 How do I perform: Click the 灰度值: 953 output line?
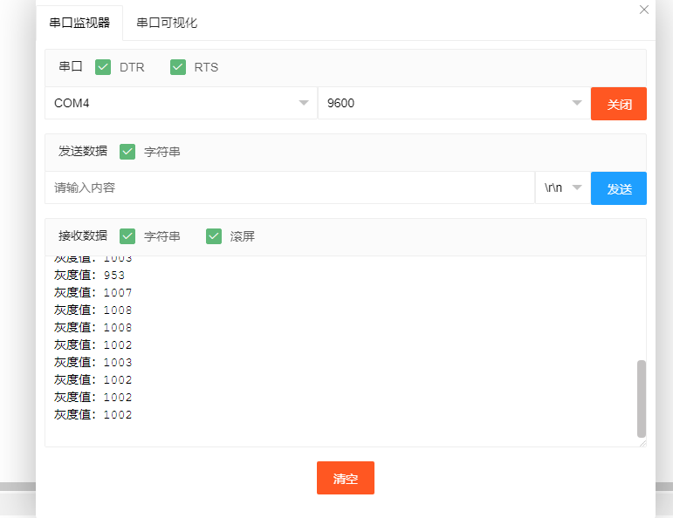tap(90, 275)
